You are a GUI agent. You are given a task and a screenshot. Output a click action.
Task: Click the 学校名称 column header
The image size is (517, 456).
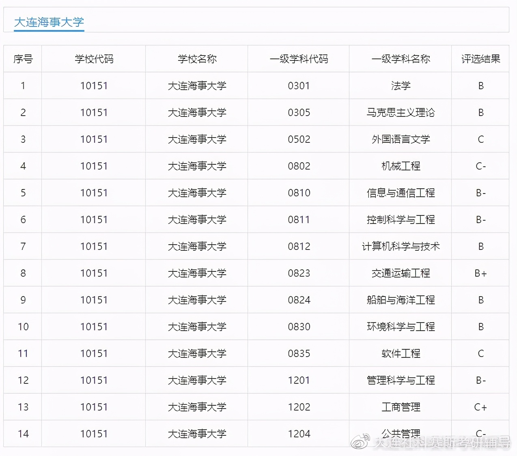196,59
